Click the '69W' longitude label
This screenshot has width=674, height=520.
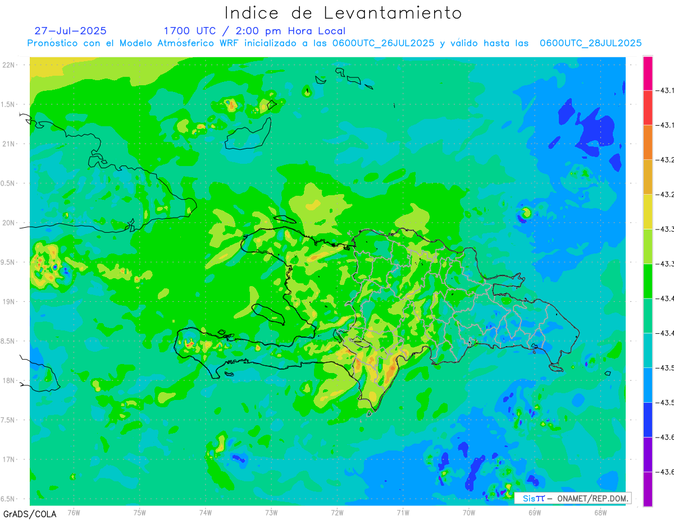pyautogui.click(x=535, y=512)
